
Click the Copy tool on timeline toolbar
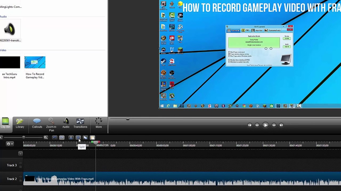click(85, 138)
